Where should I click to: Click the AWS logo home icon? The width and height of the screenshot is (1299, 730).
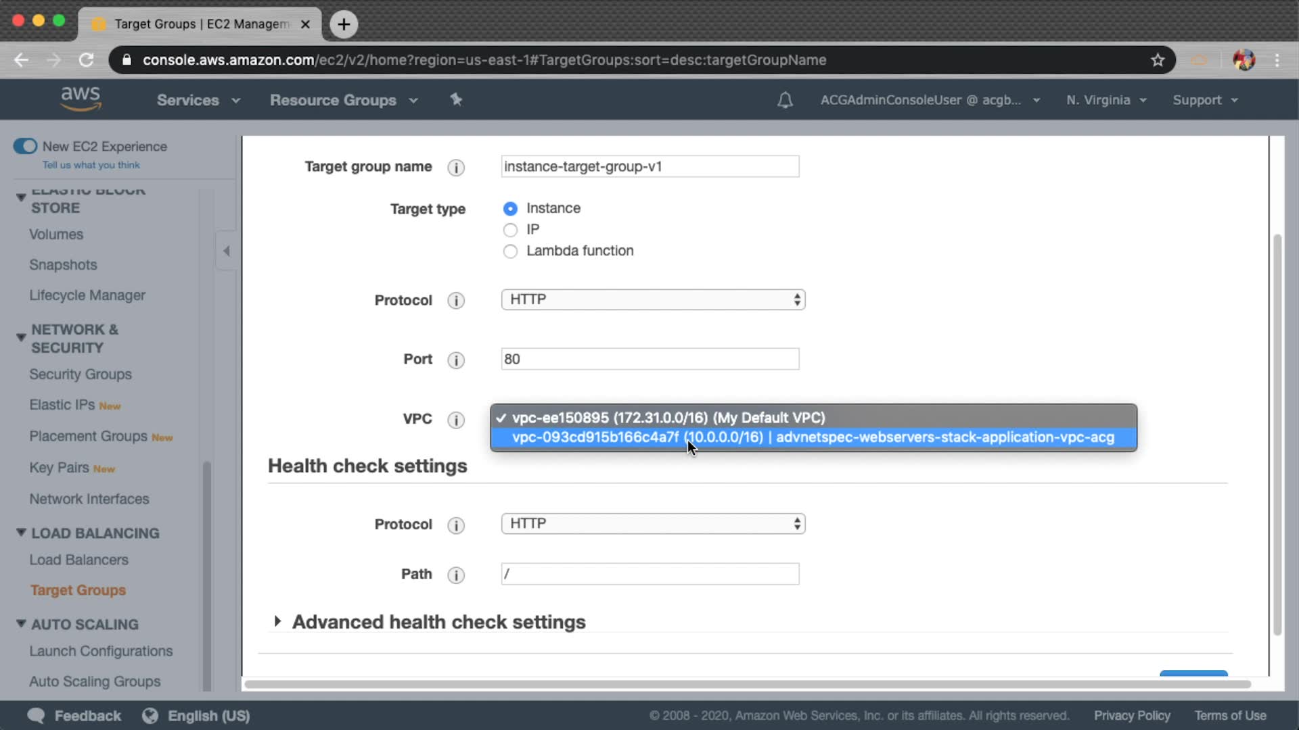point(81,99)
